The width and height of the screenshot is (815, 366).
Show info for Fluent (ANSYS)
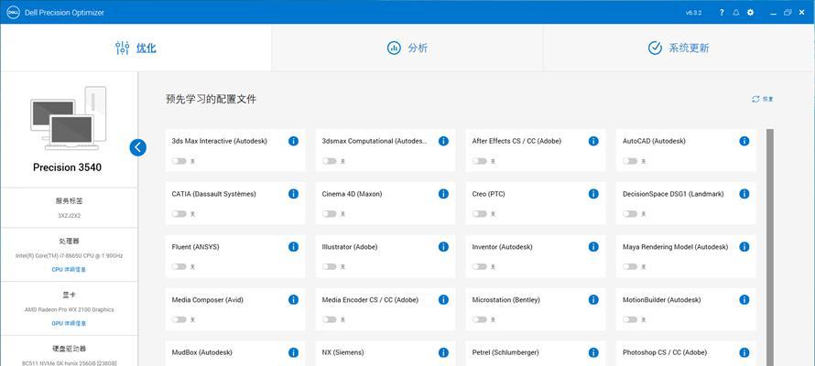293,247
